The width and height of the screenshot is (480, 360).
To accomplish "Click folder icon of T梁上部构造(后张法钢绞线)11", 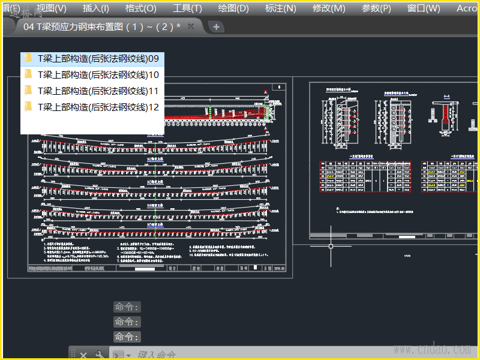I will pyautogui.click(x=27, y=91).
